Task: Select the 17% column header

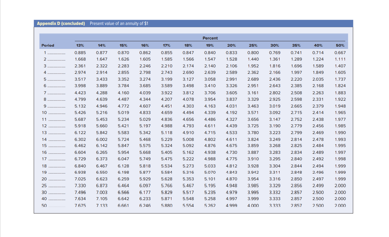Action: (x=167, y=45)
